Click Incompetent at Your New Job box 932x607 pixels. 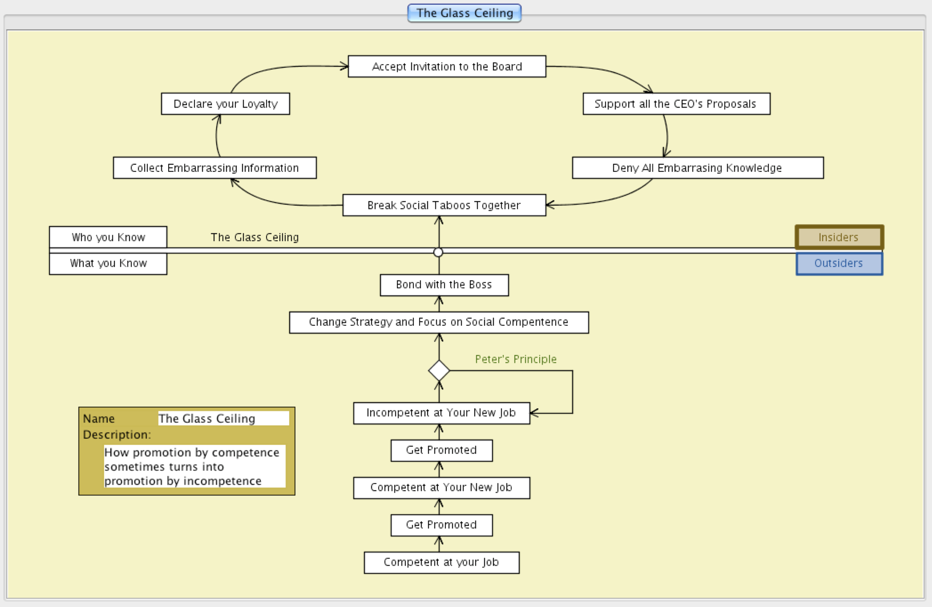point(441,413)
